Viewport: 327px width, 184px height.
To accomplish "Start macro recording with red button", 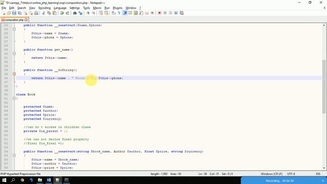I will 159,13.
